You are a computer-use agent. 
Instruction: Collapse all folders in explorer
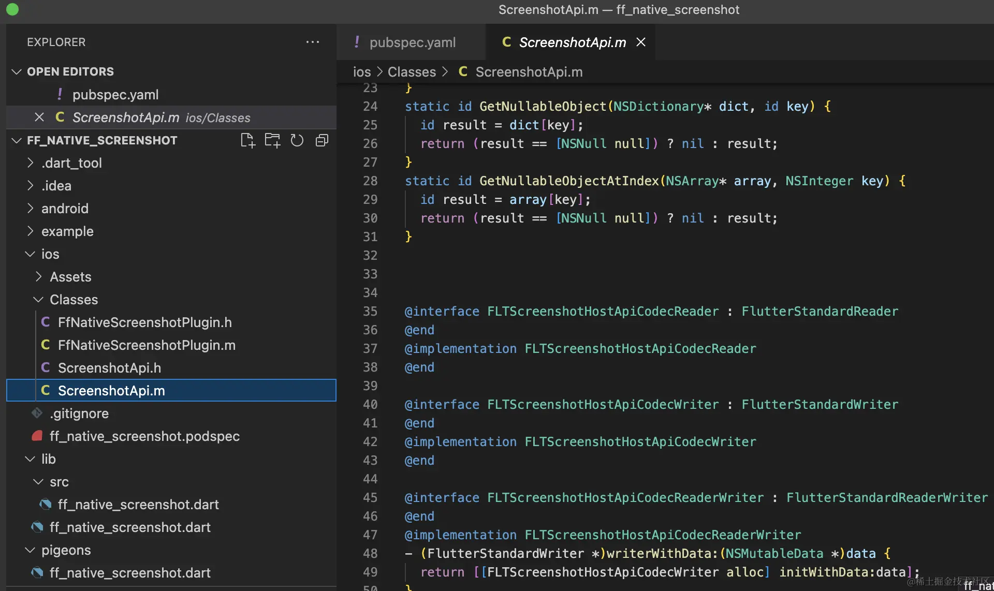point(322,141)
